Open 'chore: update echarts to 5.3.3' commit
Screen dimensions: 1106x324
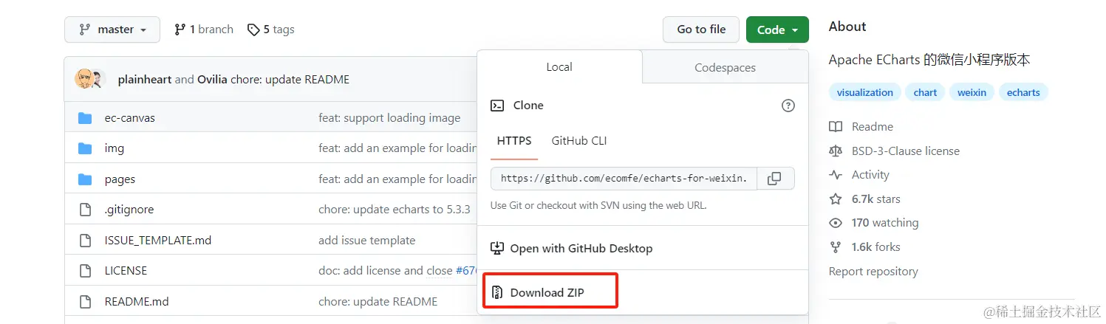395,210
